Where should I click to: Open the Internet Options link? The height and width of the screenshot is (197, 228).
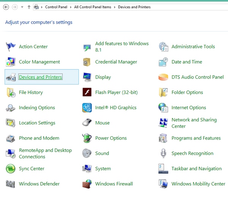tap(189, 108)
